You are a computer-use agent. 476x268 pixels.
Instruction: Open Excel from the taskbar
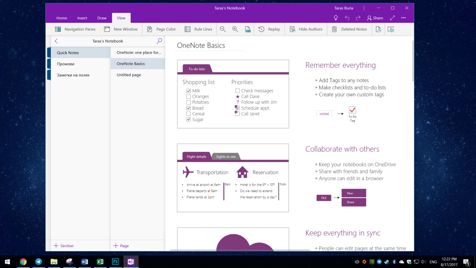click(100, 262)
